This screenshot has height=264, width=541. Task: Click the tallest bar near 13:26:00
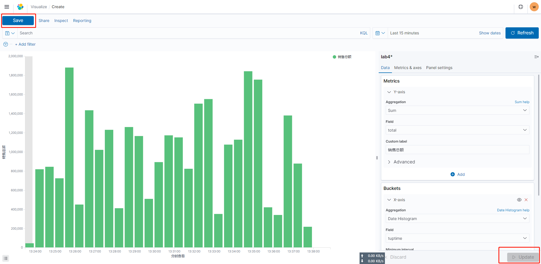coord(69,157)
